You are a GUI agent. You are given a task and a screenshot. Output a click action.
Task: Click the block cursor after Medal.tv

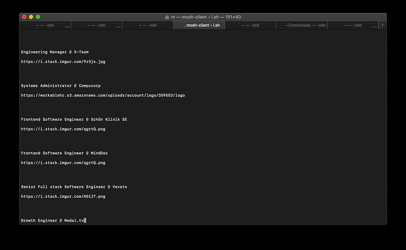tap(85, 220)
